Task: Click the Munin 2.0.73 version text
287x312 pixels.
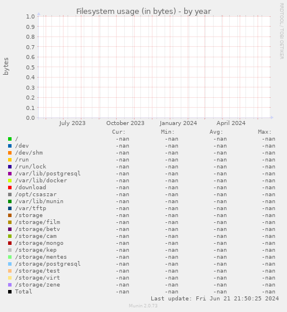Action: (143, 306)
